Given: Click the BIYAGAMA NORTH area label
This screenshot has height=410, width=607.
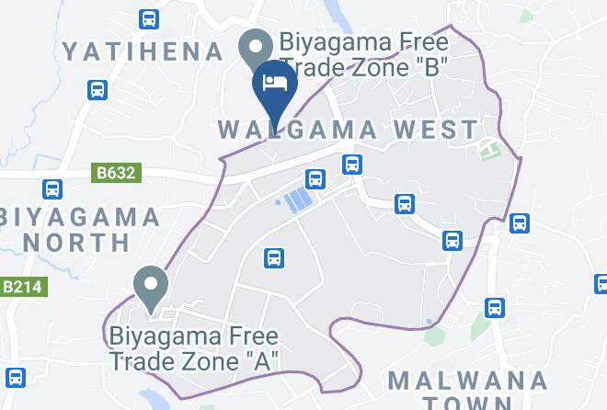Looking at the screenshot, I should (x=79, y=230).
